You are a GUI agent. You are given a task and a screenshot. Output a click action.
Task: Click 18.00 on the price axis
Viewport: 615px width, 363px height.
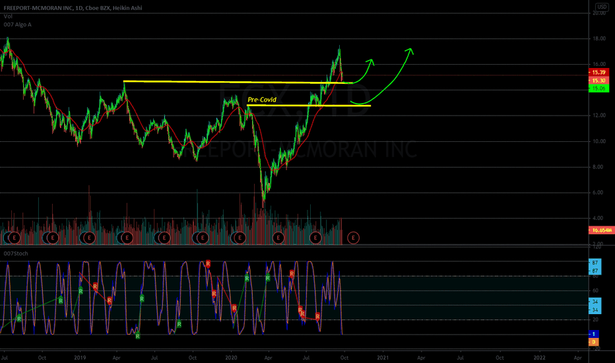599,39
